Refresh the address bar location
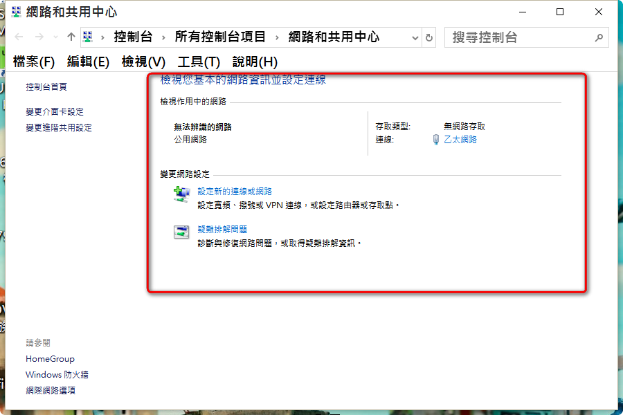This screenshot has height=415, width=623. coord(430,38)
